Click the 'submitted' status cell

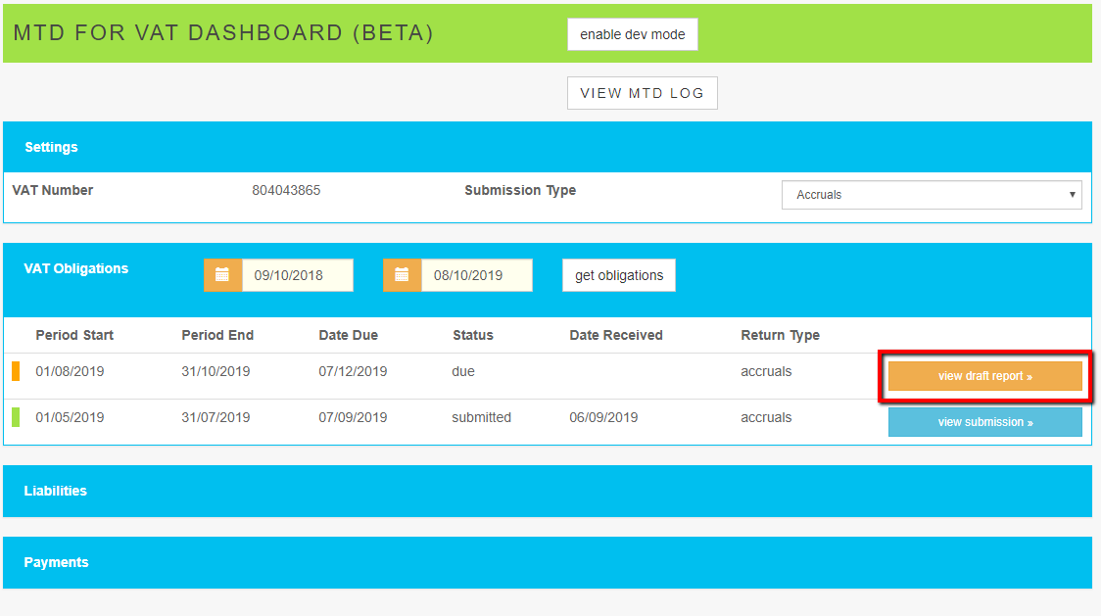click(x=481, y=417)
